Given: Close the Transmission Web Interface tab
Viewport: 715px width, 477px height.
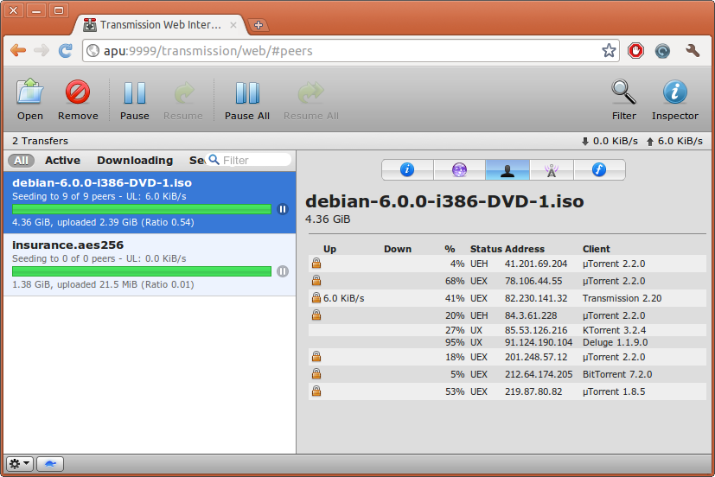Looking at the screenshot, I should [233, 25].
